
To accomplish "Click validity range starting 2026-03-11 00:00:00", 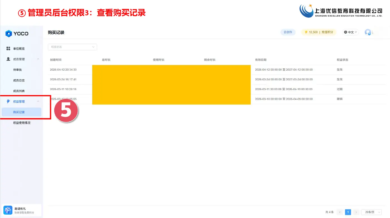I will 284,89.
